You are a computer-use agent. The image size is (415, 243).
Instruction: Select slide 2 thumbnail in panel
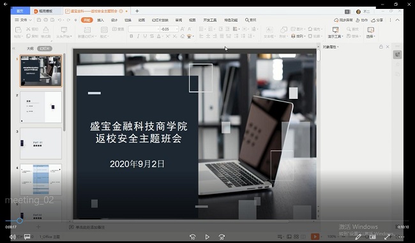(x=41, y=107)
